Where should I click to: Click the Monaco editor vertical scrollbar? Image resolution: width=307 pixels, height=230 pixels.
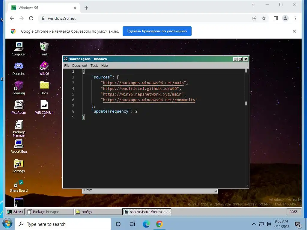pos(246,128)
